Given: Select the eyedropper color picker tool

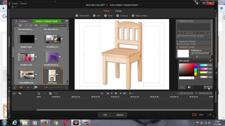Looking at the screenshot, I should [x=196, y=78].
